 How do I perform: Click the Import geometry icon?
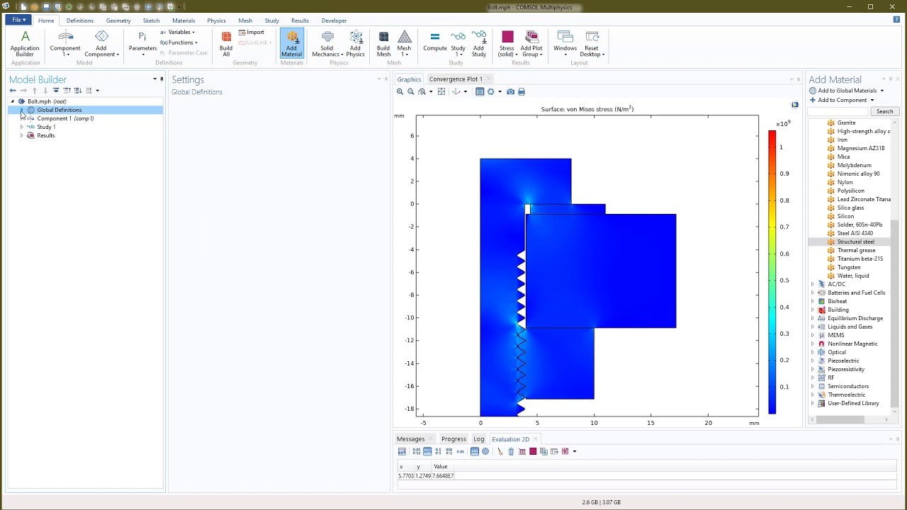[252, 33]
